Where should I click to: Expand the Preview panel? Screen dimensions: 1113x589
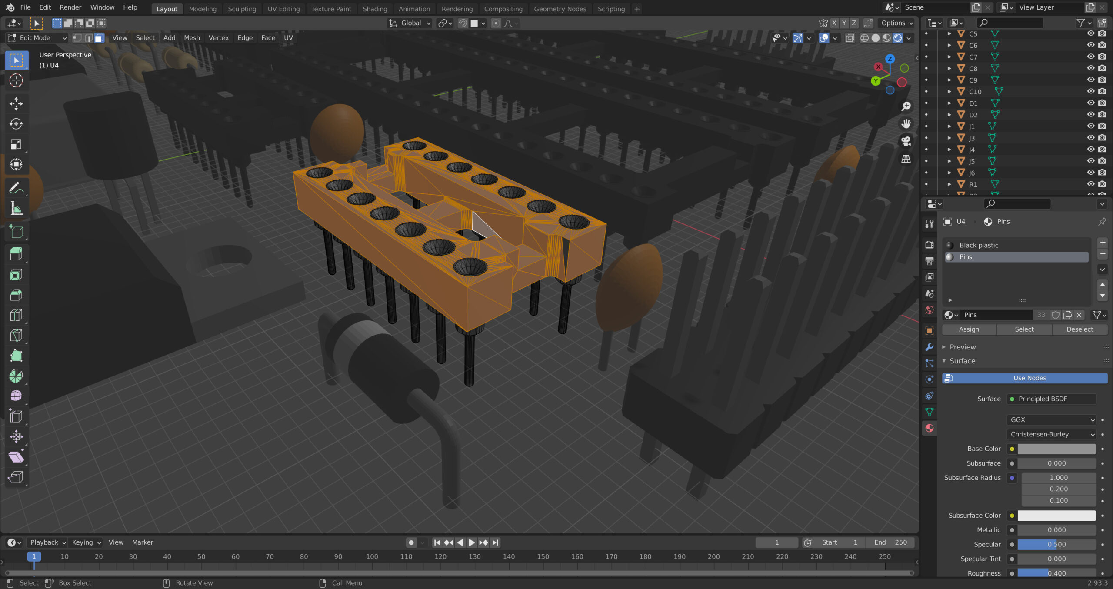coord(962,347)
